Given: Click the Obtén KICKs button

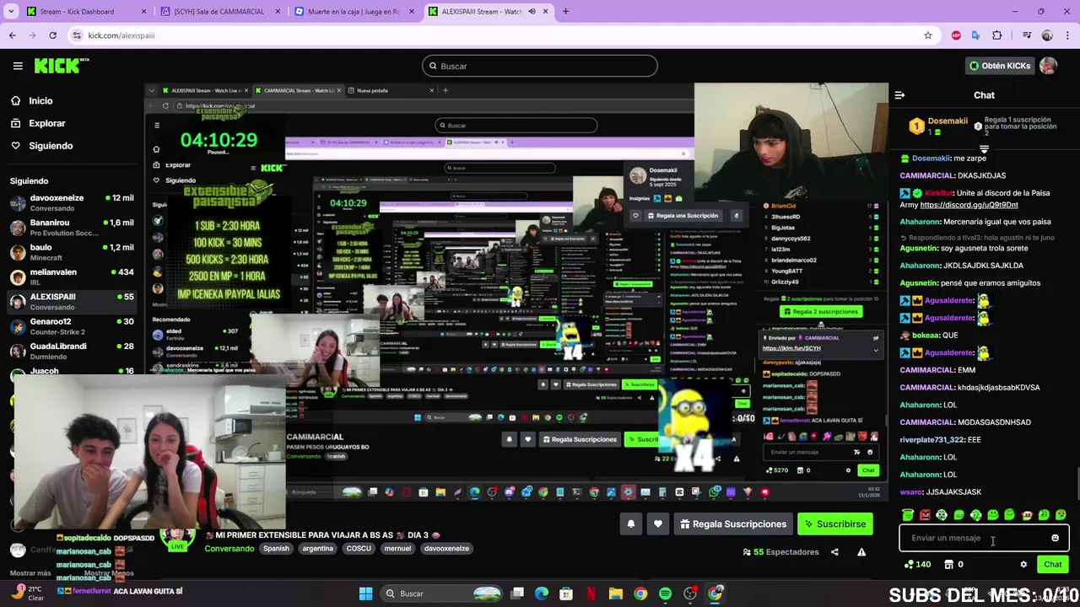Looking at the screenshot, I should [1001, 66].
